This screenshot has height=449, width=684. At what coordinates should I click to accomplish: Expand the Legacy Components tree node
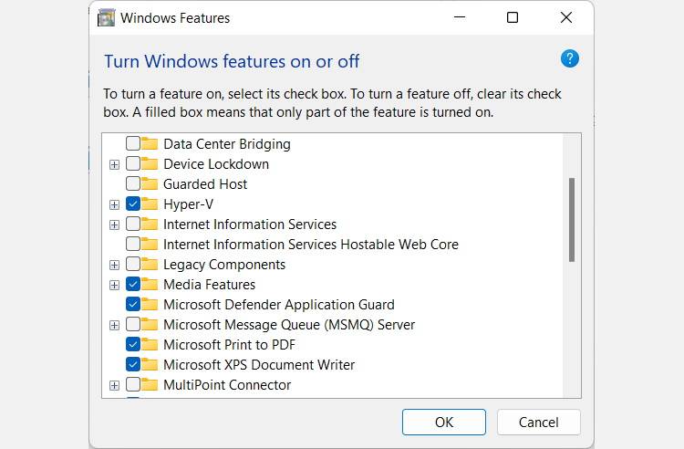click(x=114, y=265)
